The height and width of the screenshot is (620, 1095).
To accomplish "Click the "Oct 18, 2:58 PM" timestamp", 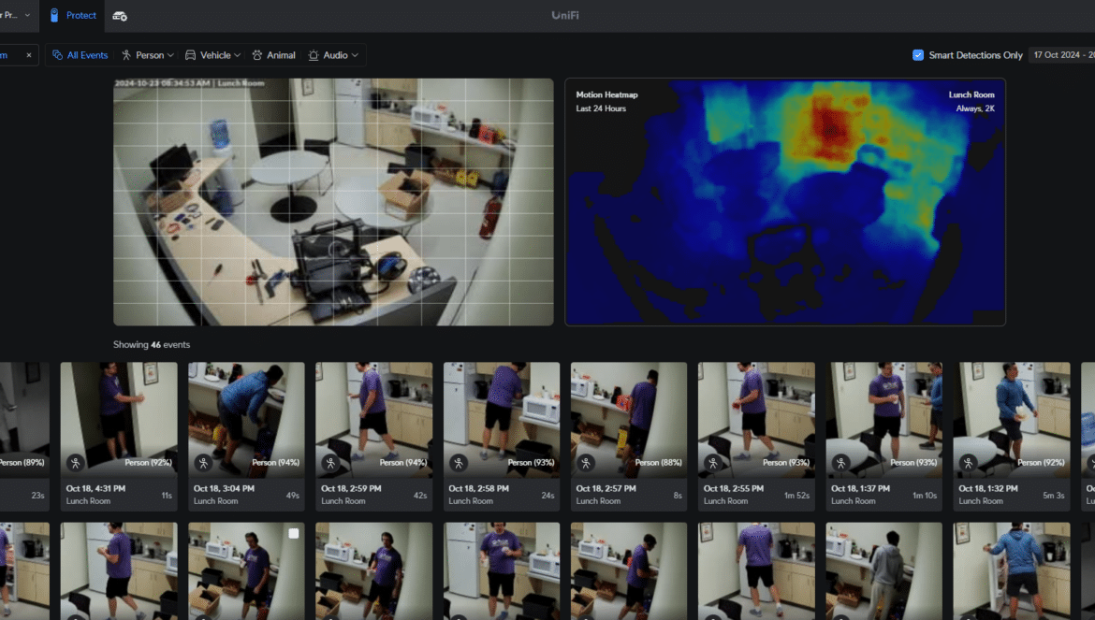I will [478, 489].
